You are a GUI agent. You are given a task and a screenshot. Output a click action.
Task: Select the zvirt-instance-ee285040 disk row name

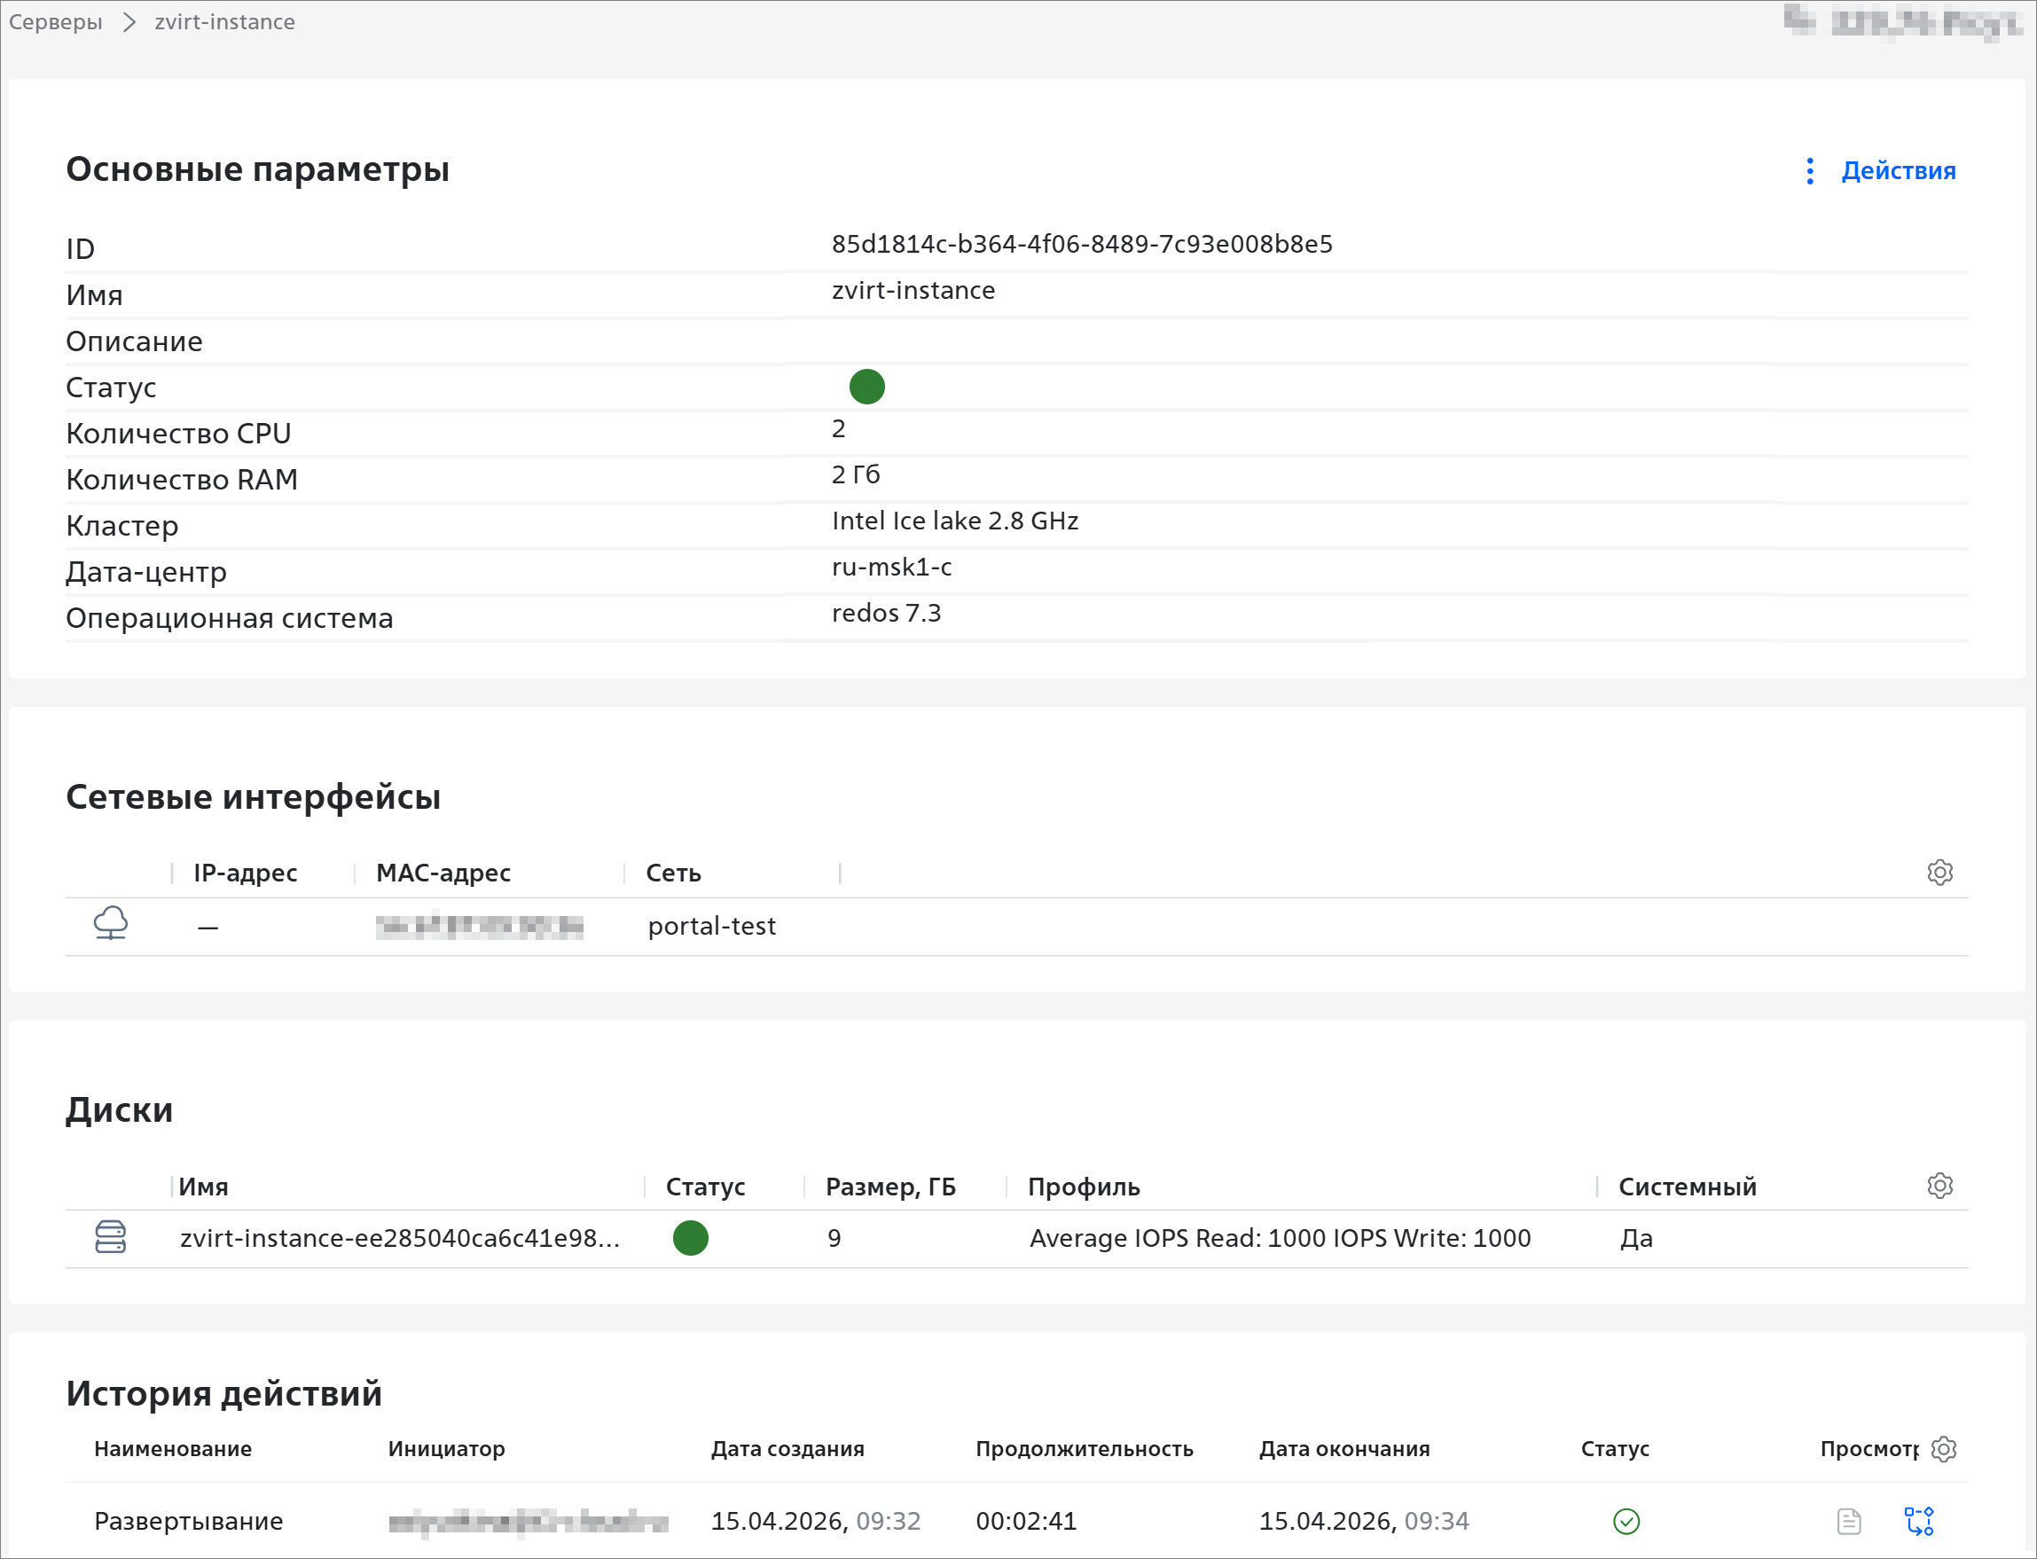click(x=399, y=1238)
